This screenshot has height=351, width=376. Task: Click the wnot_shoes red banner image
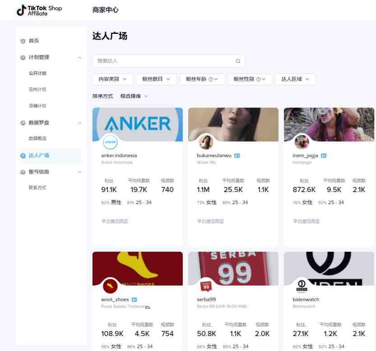138,268
